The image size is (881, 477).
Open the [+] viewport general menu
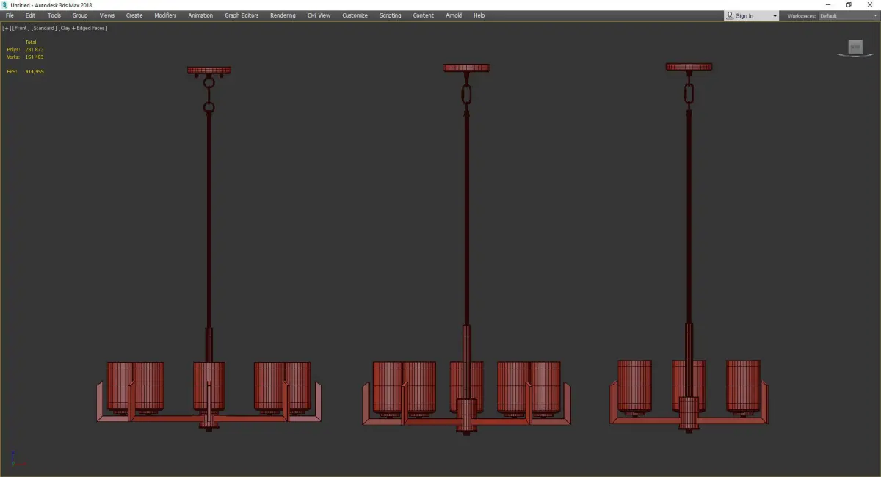tap(6, 28)
